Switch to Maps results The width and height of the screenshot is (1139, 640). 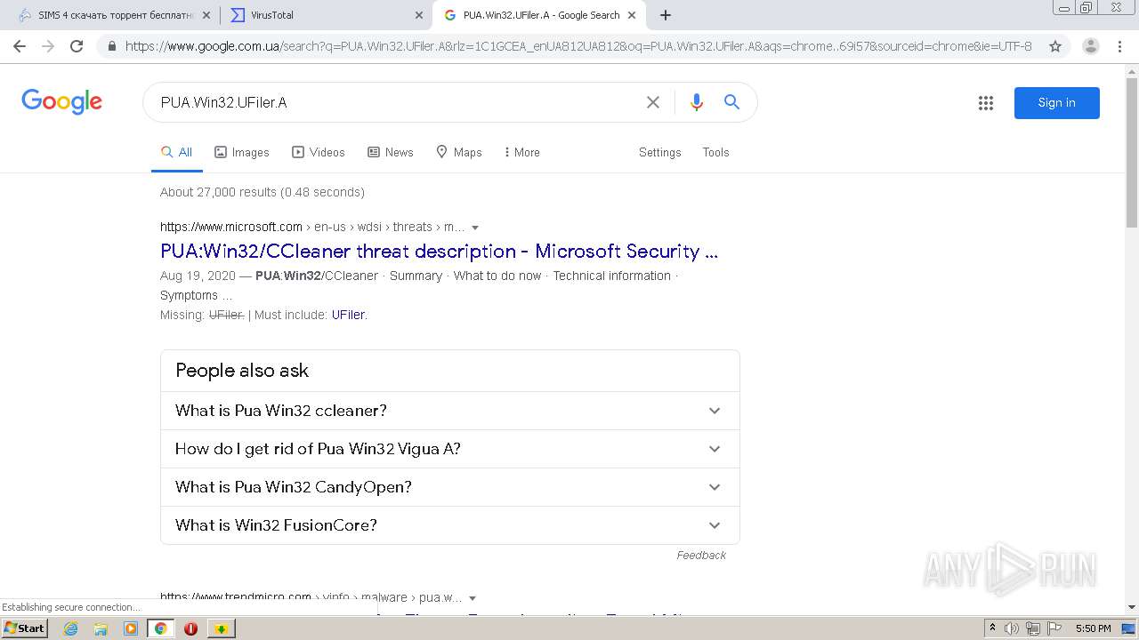(459, 152)
